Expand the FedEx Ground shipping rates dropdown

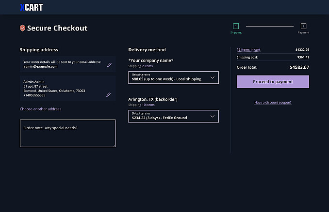(x=173, y=116)
